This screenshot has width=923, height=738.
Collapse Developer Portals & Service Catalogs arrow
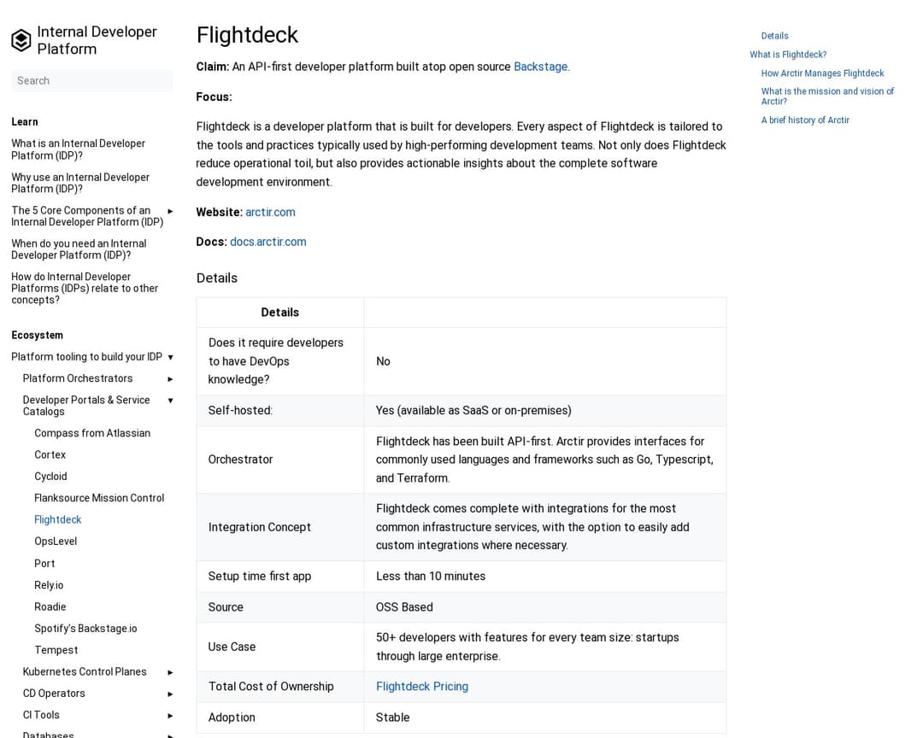click(x=170, y=401)
